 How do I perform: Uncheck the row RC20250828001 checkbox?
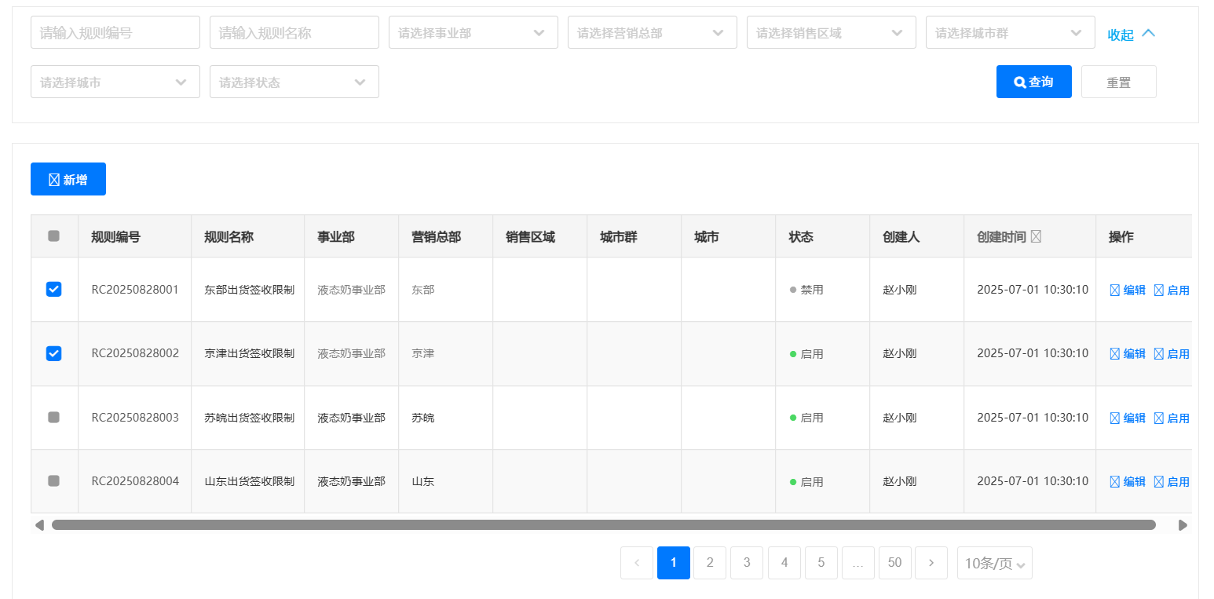pyautogui.click(x=53, y=290)
